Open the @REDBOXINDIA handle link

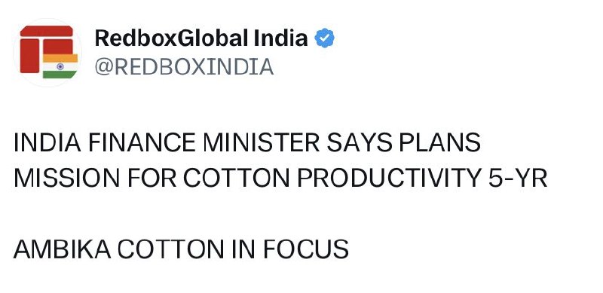pyautogui.click(x=184, y=67)
